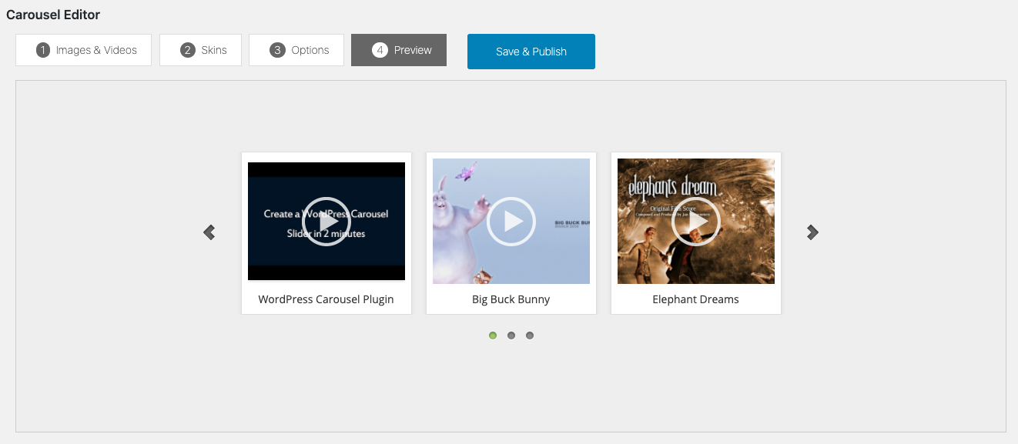
Task: Open the Skins tab
Action: pyautogui.click(x=200, y=50)
